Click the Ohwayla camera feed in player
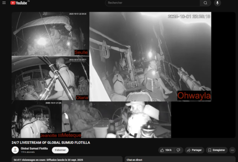 (x=150, y=56)
